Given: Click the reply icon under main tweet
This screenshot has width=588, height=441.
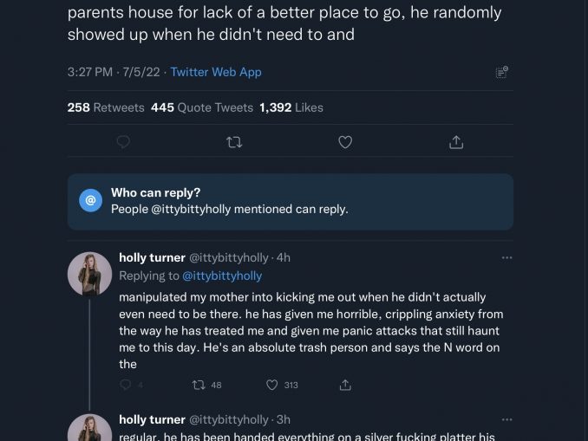Looking at the screenshot, I should (x=123, y=142).
